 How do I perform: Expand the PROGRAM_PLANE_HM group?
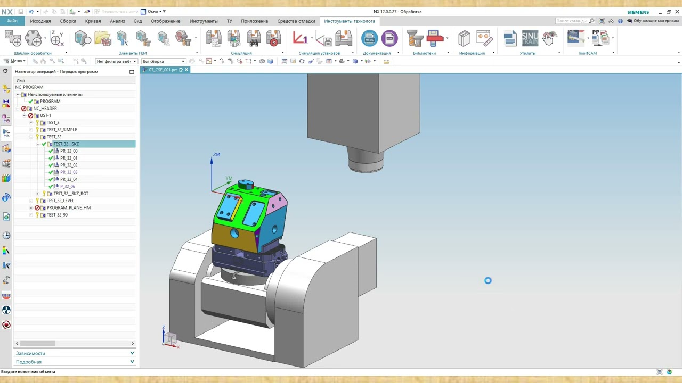click(31, 208)
